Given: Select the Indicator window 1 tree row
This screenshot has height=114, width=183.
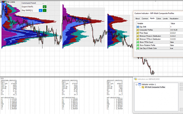Looking at the screenshot, I should coord(148,85).
